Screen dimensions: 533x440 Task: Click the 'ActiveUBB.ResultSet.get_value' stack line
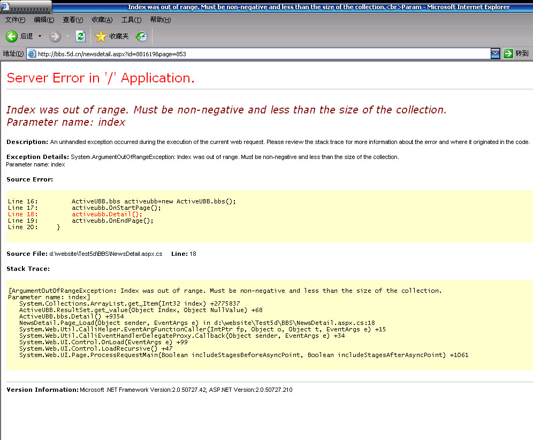point(141,310)
